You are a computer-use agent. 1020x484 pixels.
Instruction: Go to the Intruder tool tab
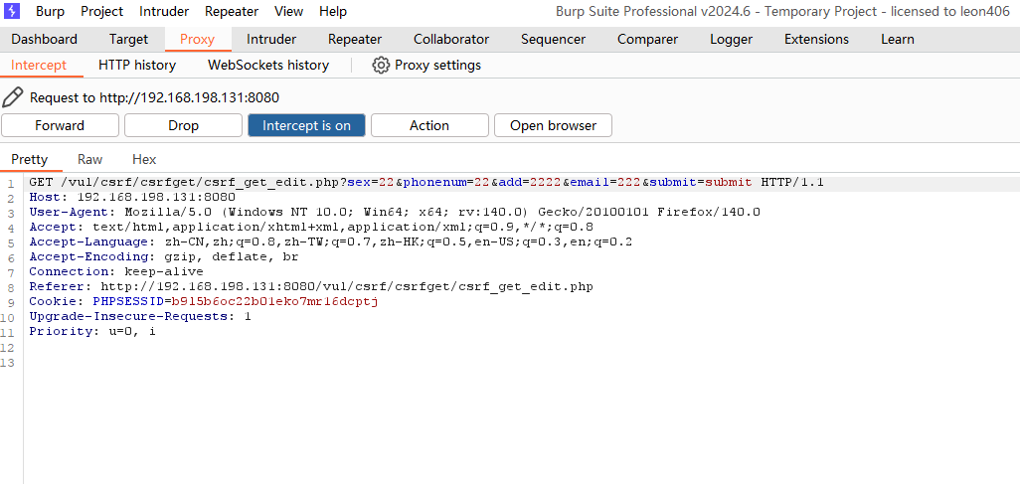[x=271, y=39]
